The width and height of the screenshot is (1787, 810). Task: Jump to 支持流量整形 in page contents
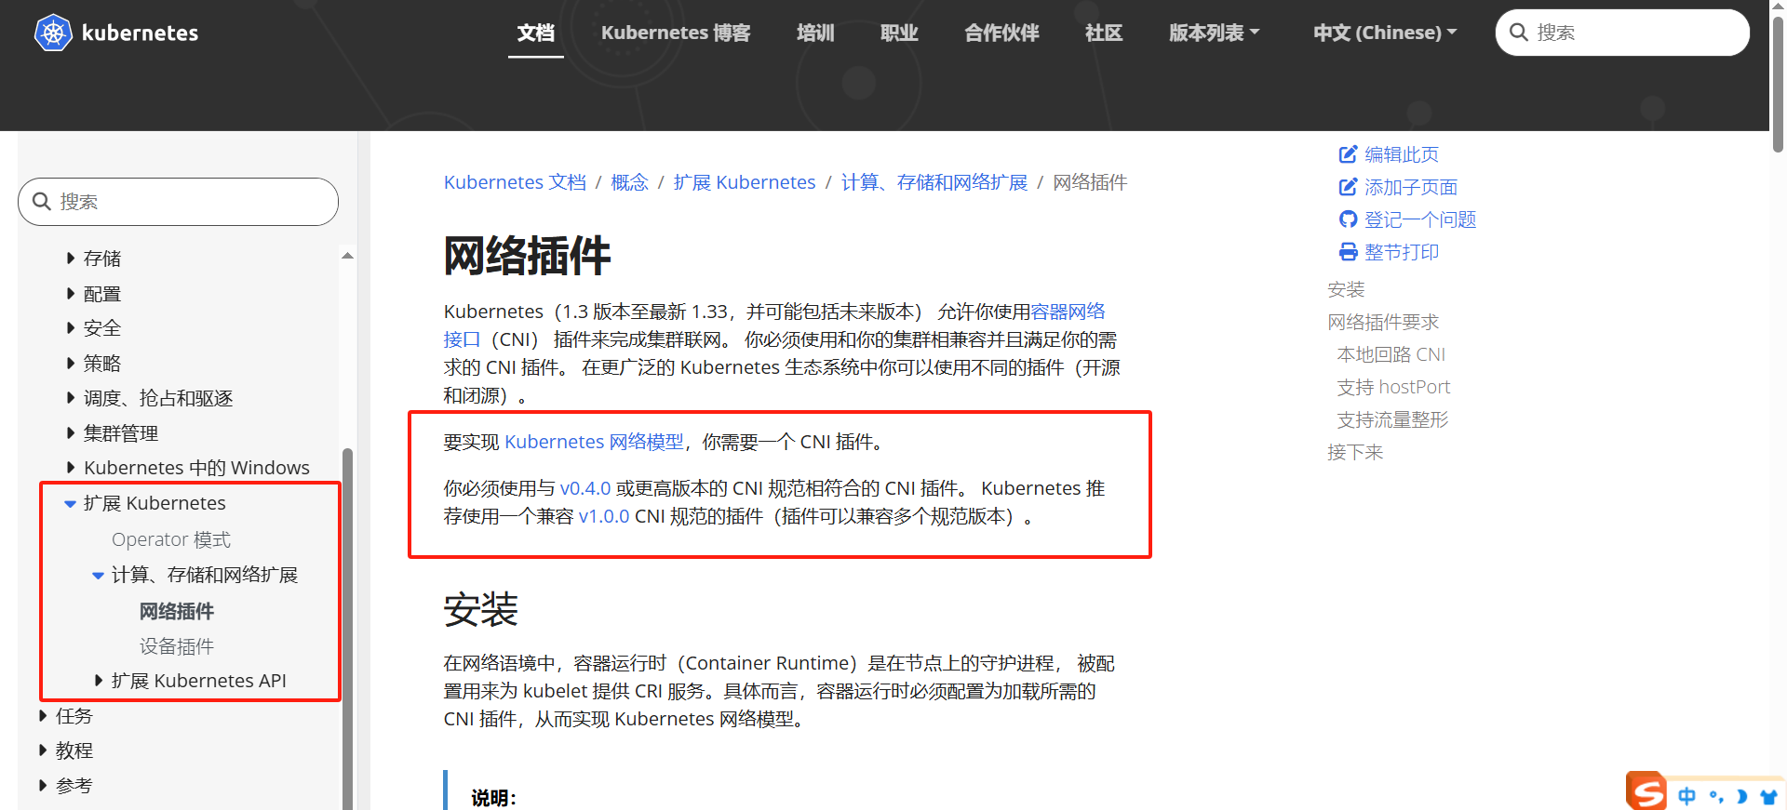(1392, 419)
